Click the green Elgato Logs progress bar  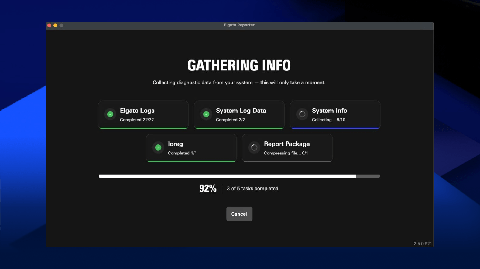click(x=143, y=128)
